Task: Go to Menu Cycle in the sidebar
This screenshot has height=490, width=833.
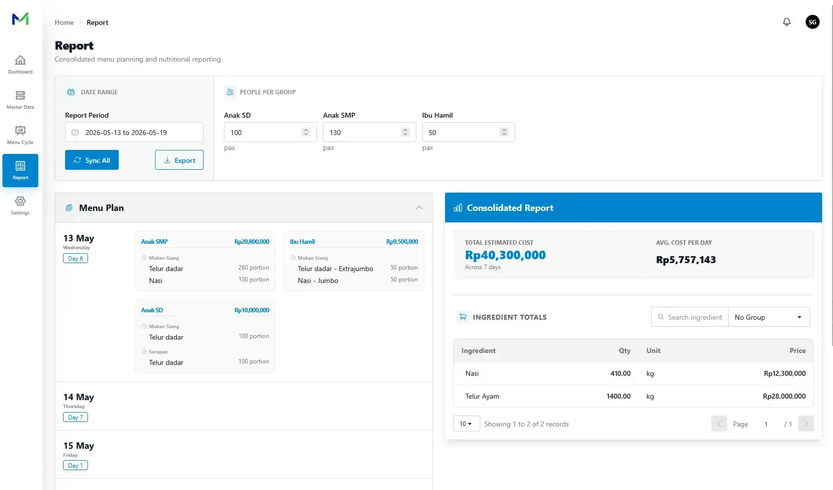Action: tap(20, 136)
